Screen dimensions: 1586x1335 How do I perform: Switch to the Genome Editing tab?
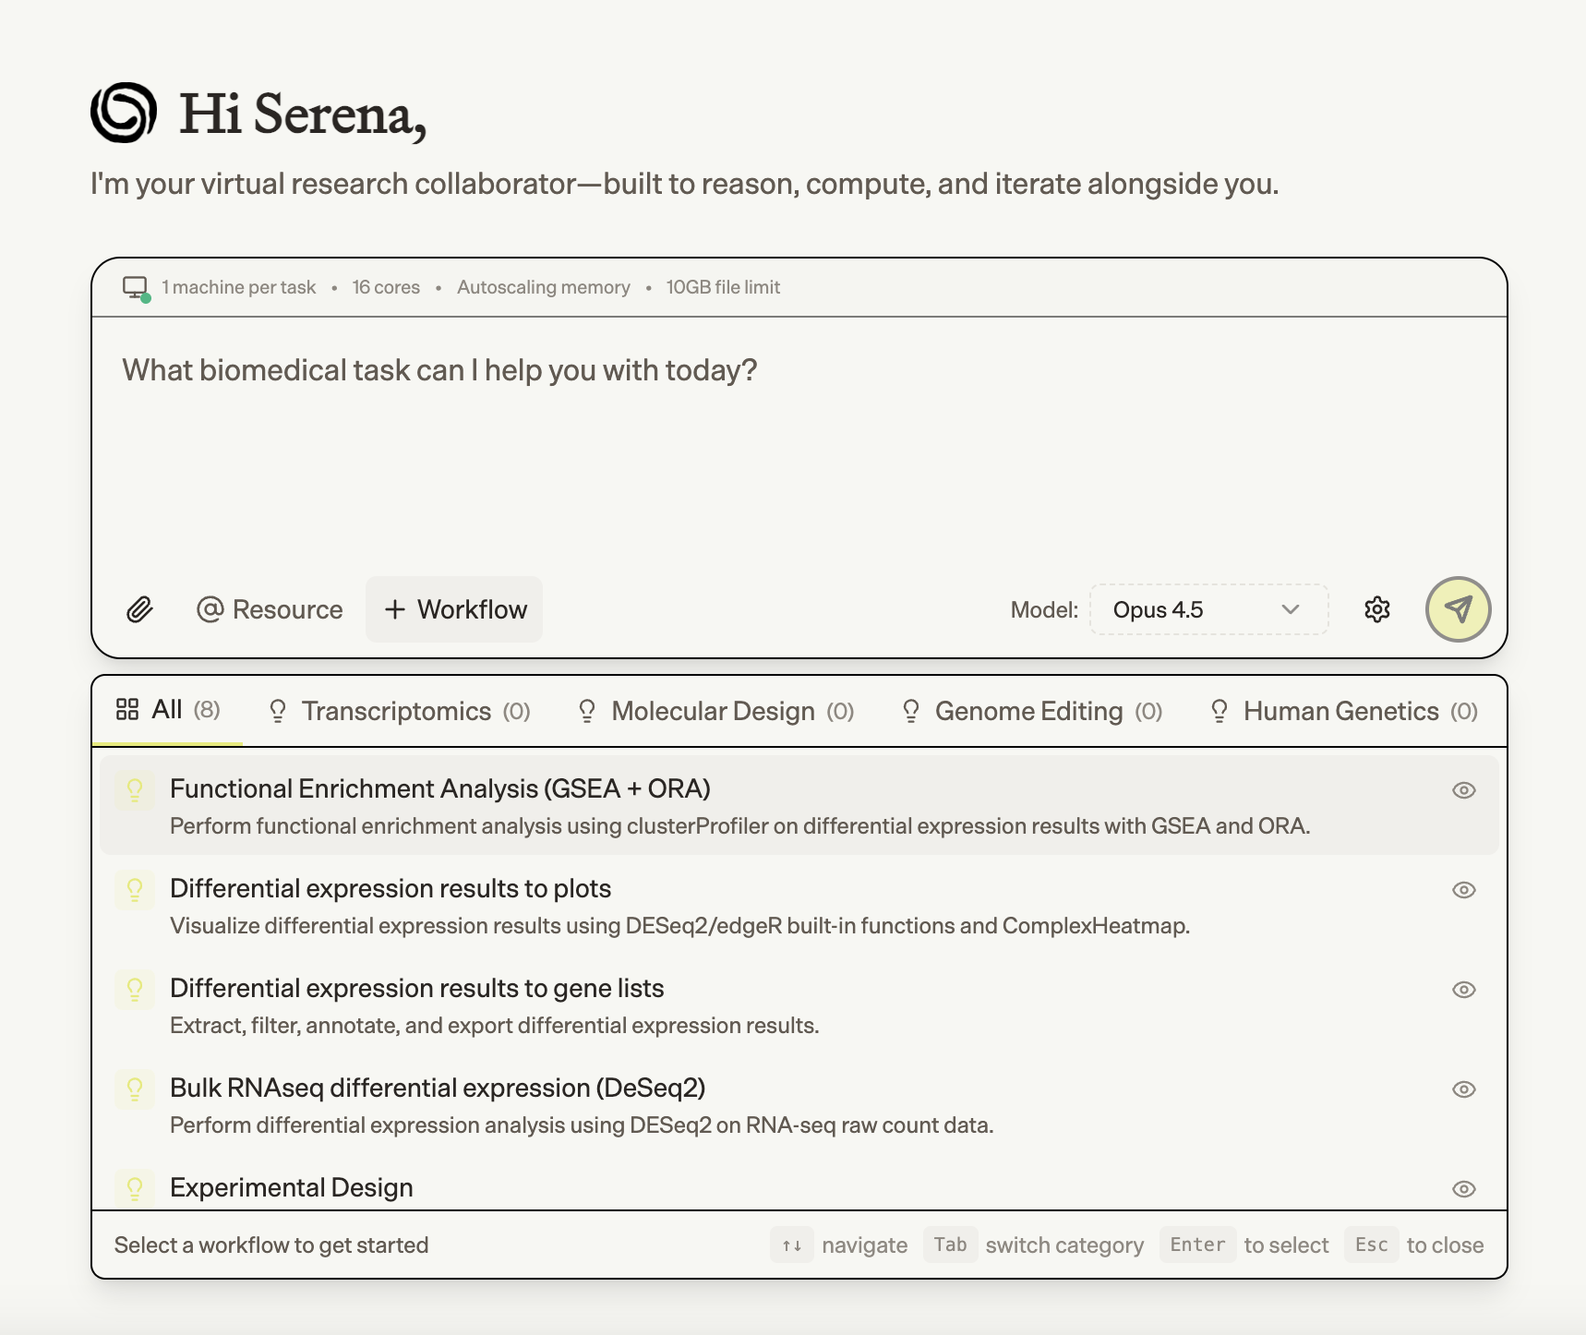coord(1031,711)
